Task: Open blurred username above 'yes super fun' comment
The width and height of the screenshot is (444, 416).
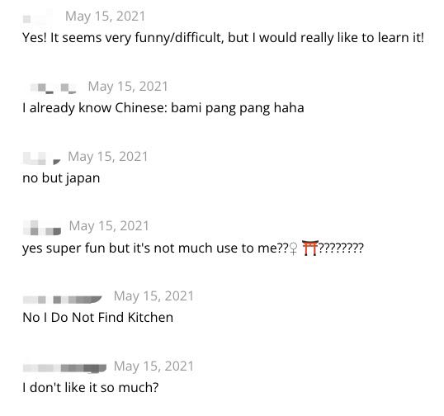Action: pos(42,228)
